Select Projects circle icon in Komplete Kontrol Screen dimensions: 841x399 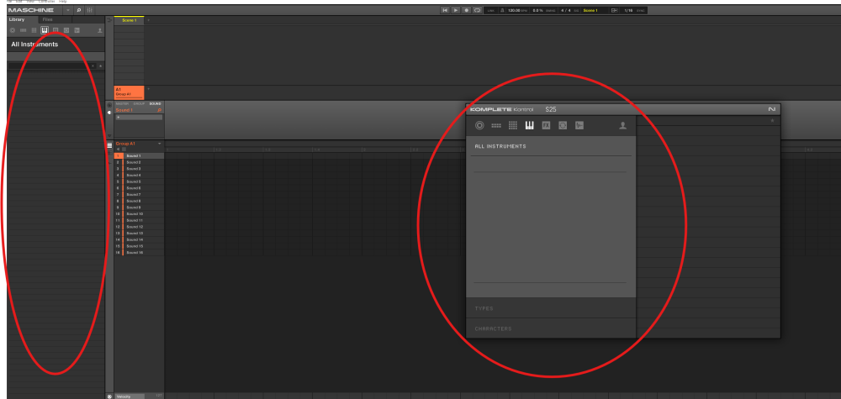click(479, 125)
